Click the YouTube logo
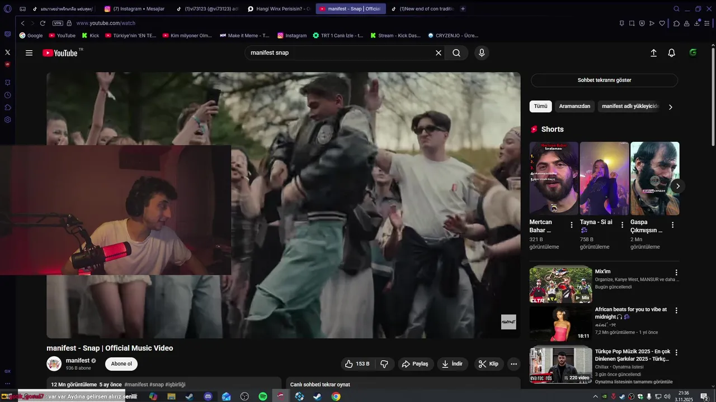Image resolution: width=716 pixels, height=402 pixels. [x=60, y=53]
